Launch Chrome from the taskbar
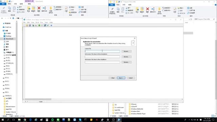The image size is (217, 122). (x=25, y=120)
